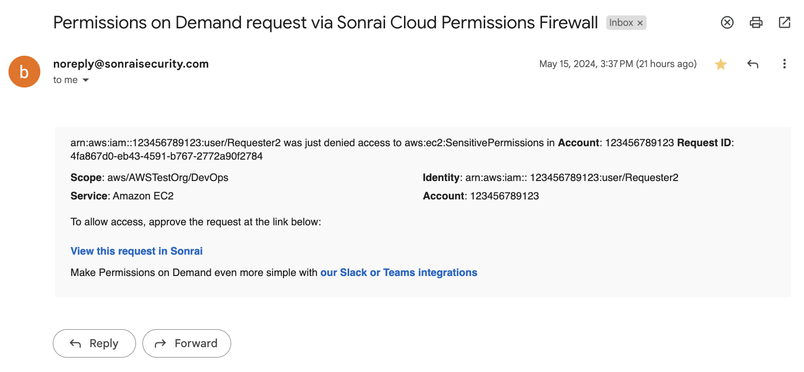This screenshot has width=804, height=372.
Task: Click the forward arrow icon inside Forward button
Action: tap(160, 343)
